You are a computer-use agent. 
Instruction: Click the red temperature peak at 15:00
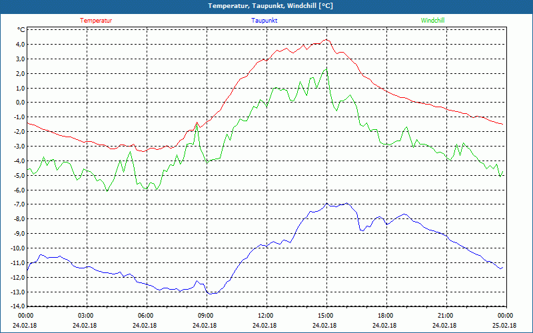click(326, 39)
